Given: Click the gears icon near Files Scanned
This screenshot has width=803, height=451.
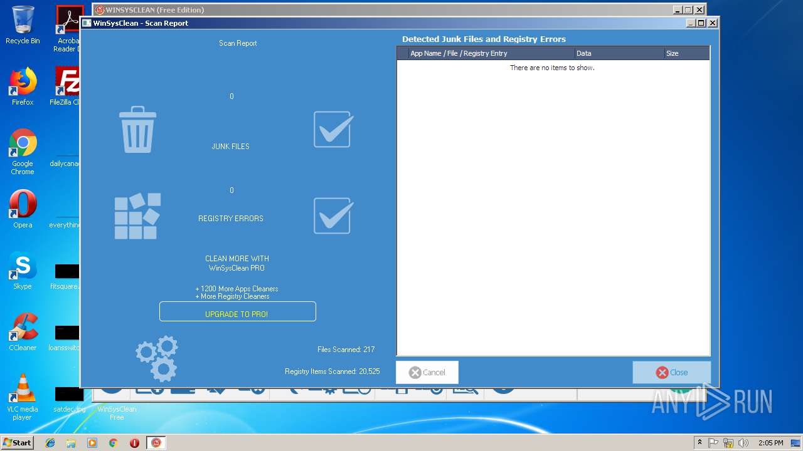Looking at the screenshot, I should [x=157, y=359].
